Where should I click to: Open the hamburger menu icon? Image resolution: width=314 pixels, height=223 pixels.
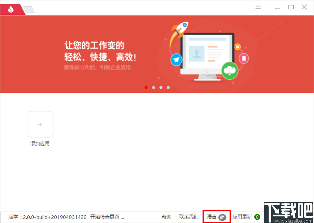click(x=258, y=7)
